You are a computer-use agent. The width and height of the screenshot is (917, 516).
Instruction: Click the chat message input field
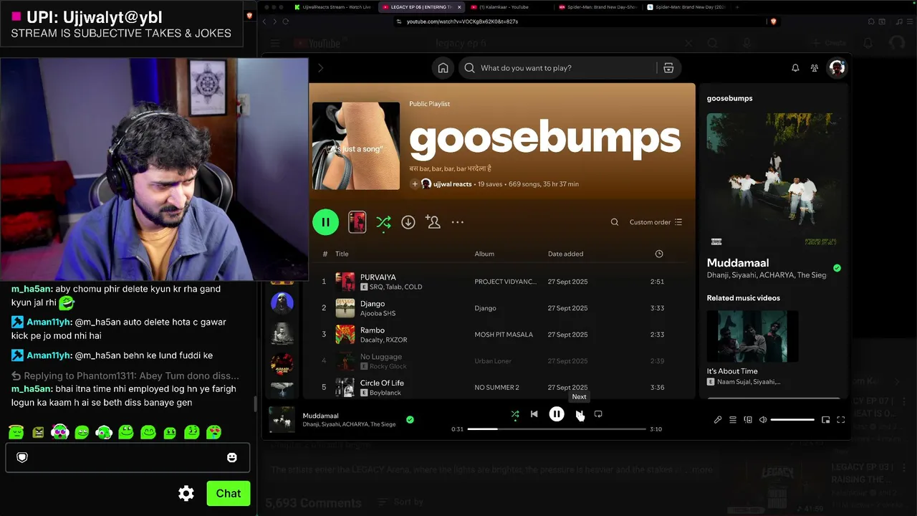128,457
